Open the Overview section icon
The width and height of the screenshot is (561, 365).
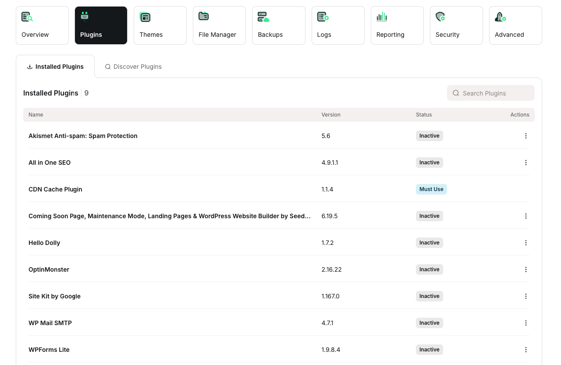point(27,17)
